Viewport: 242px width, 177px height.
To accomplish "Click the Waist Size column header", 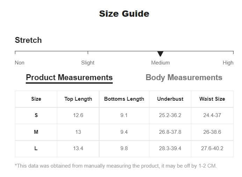I will (x=212, y=99).
